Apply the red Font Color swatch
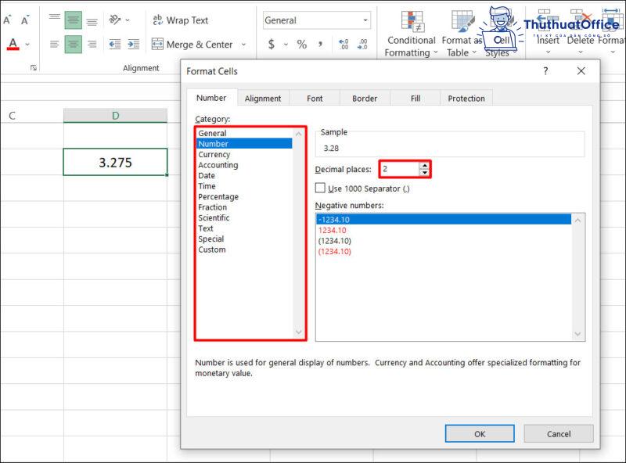 [x=13, y=43]
